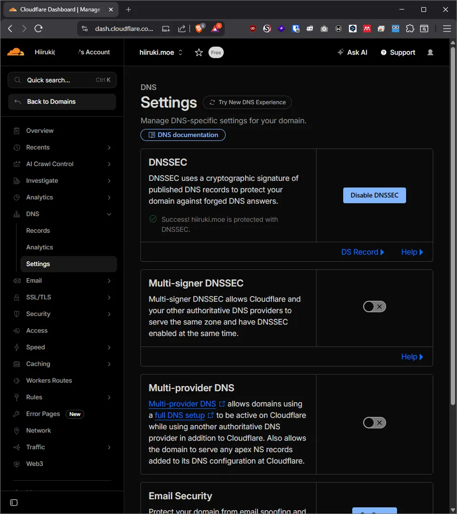Go back with browser back arrow
Viewport: 457px width, 514px height.
coord(10,29)
